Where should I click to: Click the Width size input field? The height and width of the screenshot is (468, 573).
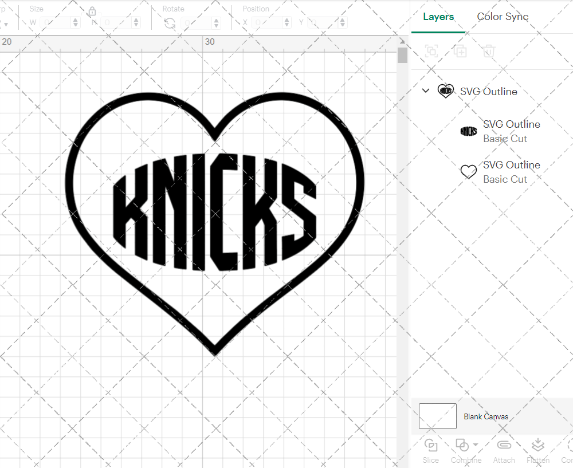(x=56, y=23)
